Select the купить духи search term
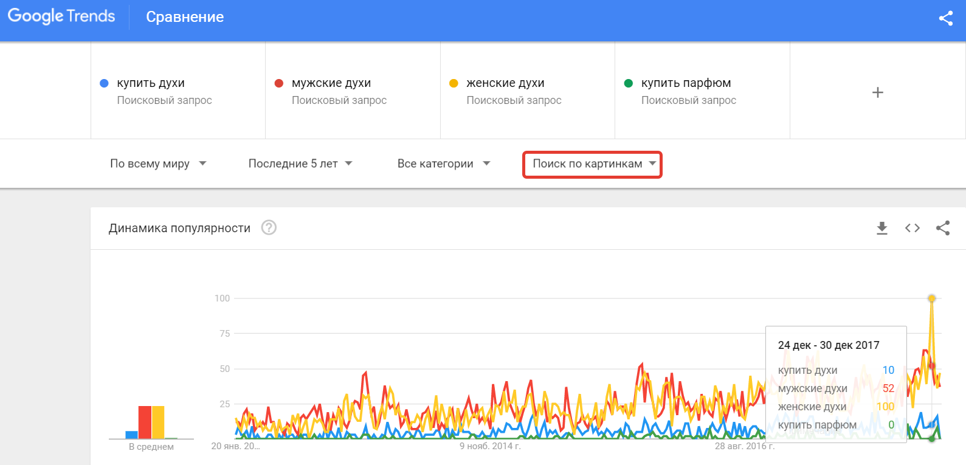 coord(151,83)
